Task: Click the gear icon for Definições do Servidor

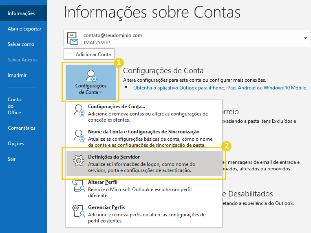Action: [78, 161]
